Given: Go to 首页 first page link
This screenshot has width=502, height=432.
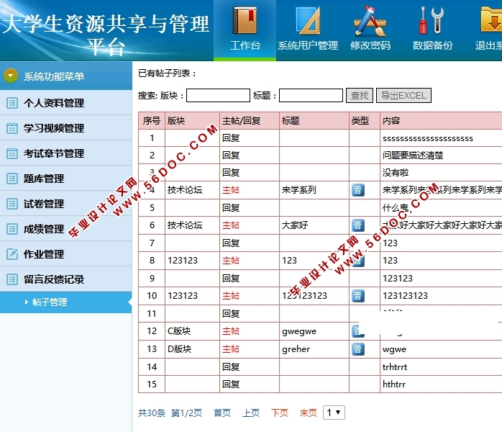Looking at the screenshot, I should click(x=222, y=413).
